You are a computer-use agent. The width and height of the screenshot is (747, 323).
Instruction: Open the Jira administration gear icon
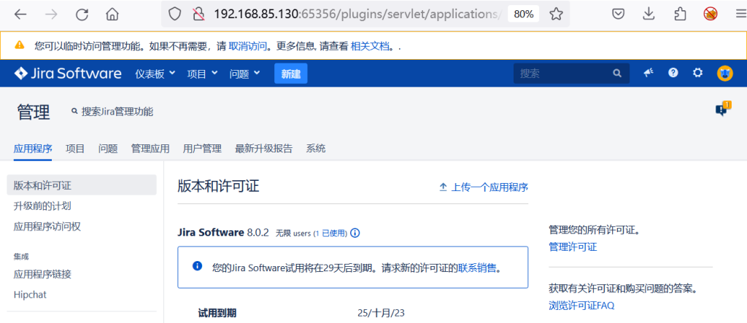coord(698,73)
